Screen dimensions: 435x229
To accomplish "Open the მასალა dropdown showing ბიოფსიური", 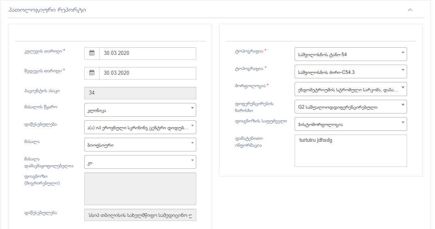I will pyautogui.click(x=140, y=144).
